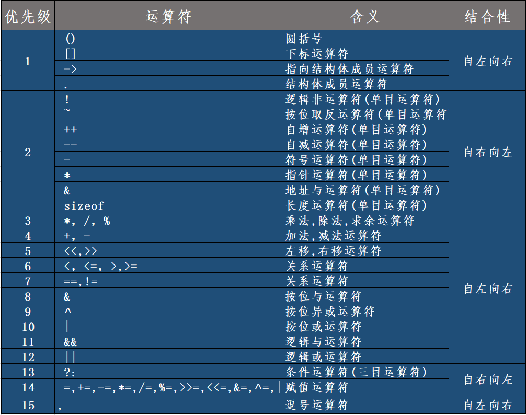The height and width of the screenshot is (415, 526).
Task: Click priority number 13 cell
Action: (28, 372)
